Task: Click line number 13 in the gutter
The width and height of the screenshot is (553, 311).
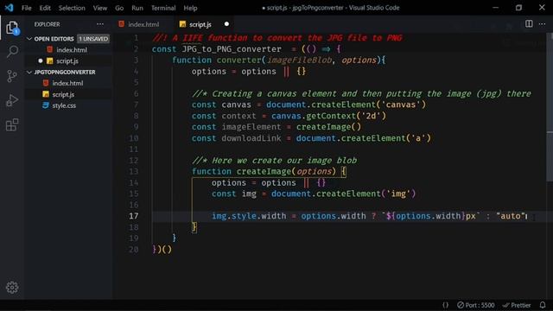Action: 134,171
